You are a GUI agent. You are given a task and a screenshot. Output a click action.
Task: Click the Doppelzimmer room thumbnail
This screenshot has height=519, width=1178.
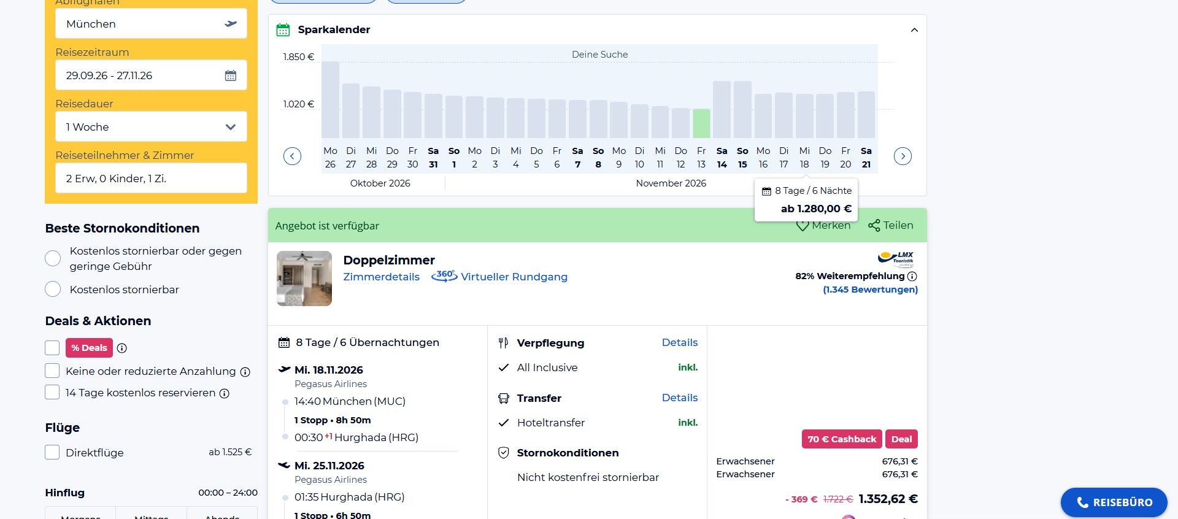tap(304, 278)
